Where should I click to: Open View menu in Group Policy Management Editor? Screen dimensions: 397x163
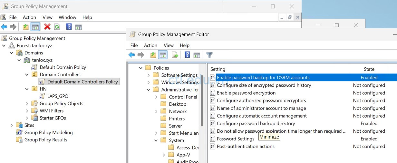(x=169, y=45)
